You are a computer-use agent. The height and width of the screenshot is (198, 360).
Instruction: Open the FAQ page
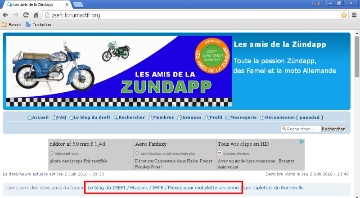pyautogui.click(x=59, y=117)
